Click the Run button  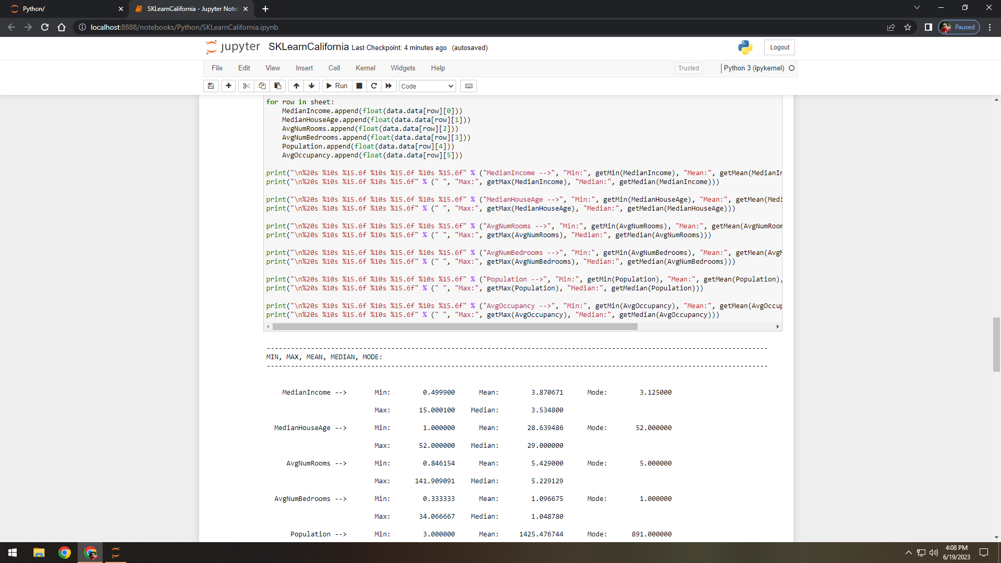point(337,86)
